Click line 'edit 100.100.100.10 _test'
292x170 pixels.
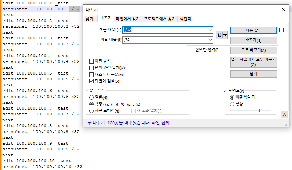point(37,161)
